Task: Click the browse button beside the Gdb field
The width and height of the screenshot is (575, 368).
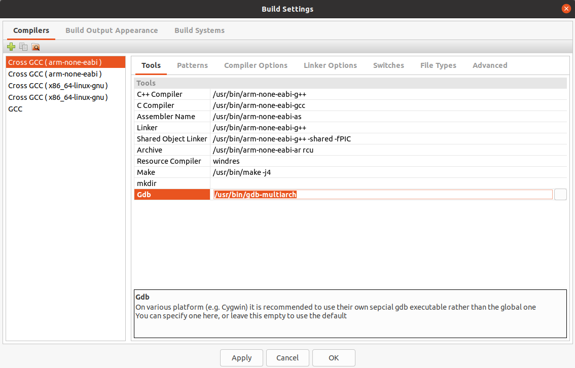Action: pos(560,195)
